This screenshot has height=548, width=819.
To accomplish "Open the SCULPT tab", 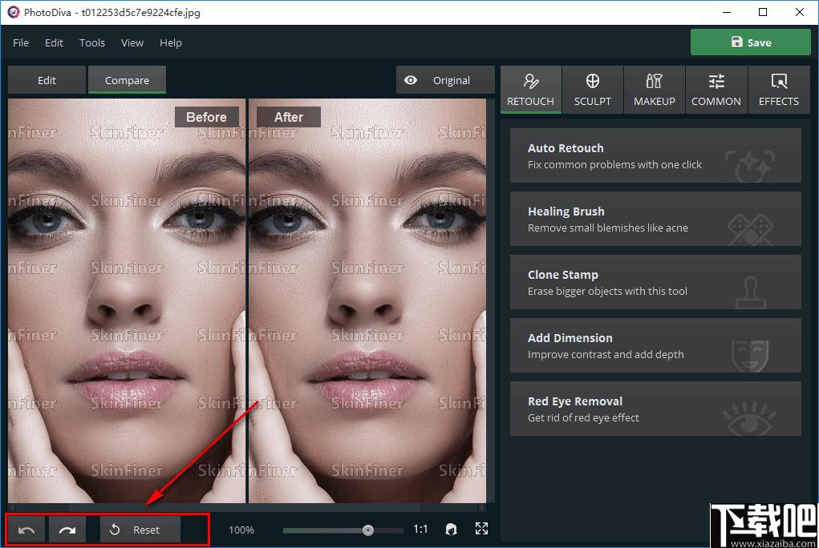I will pos(592,90).
